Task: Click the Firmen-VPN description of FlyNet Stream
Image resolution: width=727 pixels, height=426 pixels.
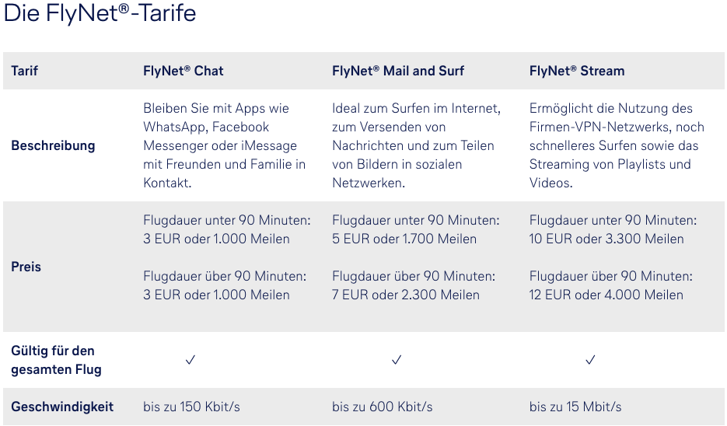Action: coord(616,145)
